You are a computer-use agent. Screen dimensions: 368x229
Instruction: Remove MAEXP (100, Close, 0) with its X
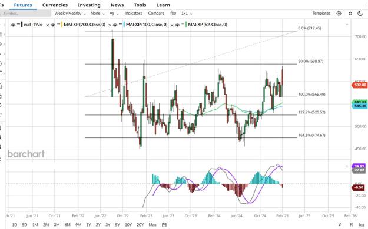click(x=172, y=25)
